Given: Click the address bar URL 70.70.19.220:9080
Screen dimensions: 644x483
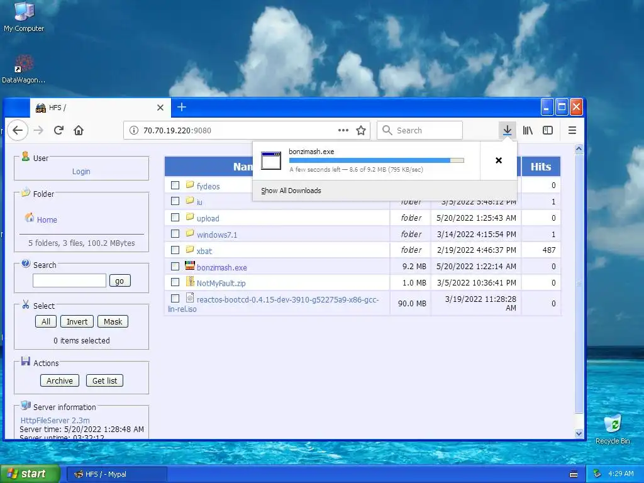Looking at the screenshot, I should (177, 131).
